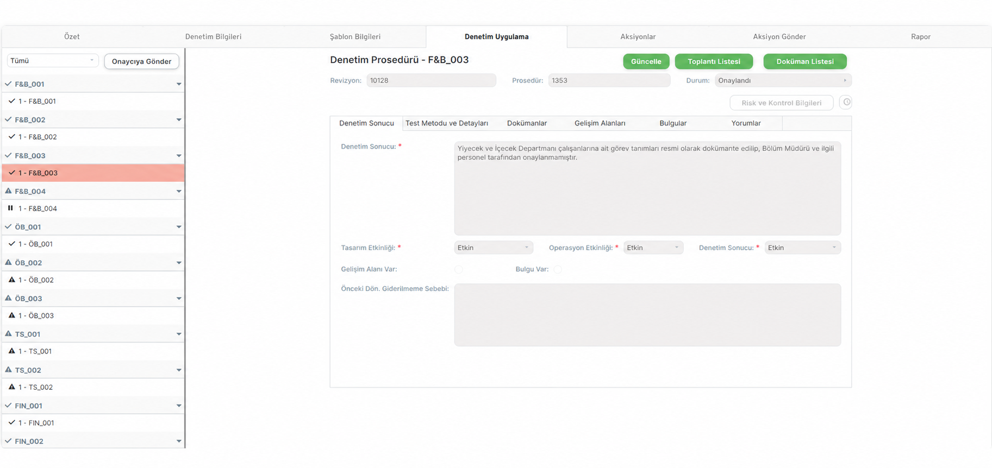
Task: Switch to the Şablon Bilgileri tab
Action: click(355, 36)
